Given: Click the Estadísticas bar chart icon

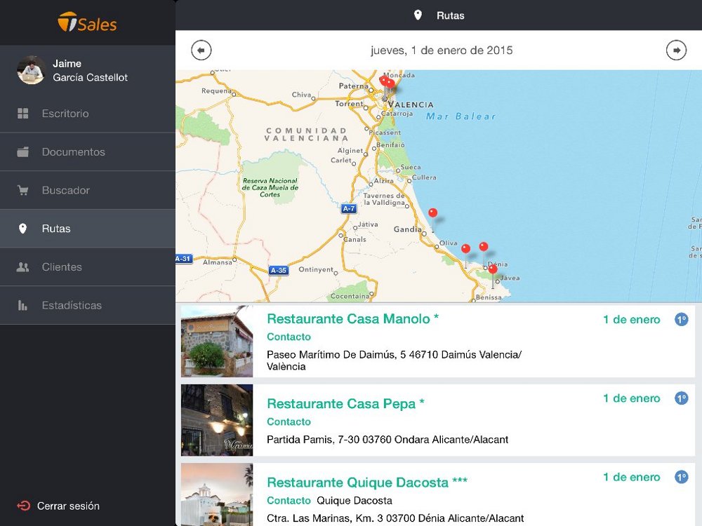Looking at the screenshot, I should [22, 306].
